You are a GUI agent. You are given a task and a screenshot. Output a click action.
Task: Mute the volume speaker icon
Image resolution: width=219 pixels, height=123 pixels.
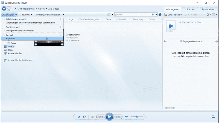pos(126,117)
